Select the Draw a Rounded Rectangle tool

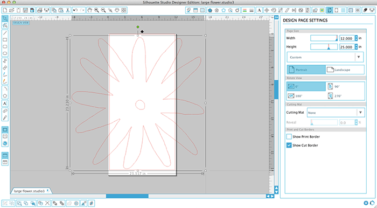click(x=5, y=47)
